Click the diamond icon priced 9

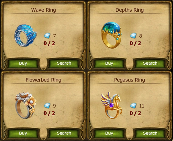click(x=47, y=106)
